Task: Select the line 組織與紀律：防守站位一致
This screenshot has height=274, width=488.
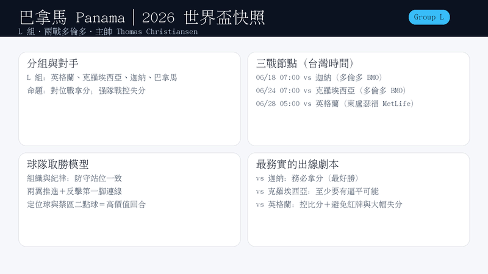Action: [x=74, y=178]
